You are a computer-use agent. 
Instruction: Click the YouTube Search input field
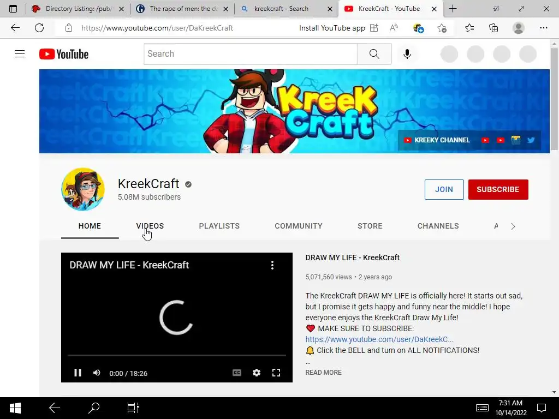tap(250, 54)
